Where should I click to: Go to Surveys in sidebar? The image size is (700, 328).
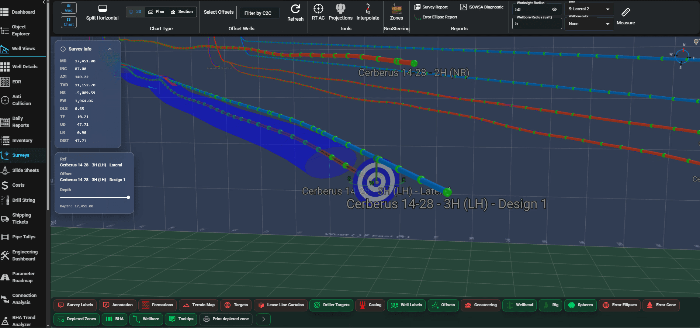(x=23, y=155)
